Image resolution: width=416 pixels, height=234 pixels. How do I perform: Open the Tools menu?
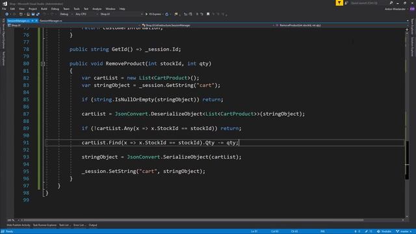(x=77, y=8)
